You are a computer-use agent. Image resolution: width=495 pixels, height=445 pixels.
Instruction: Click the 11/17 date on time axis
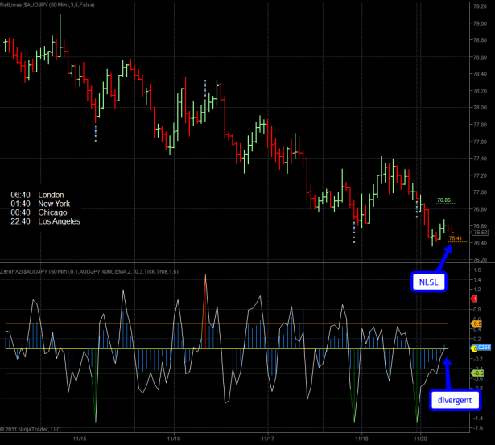pos(270,439)
